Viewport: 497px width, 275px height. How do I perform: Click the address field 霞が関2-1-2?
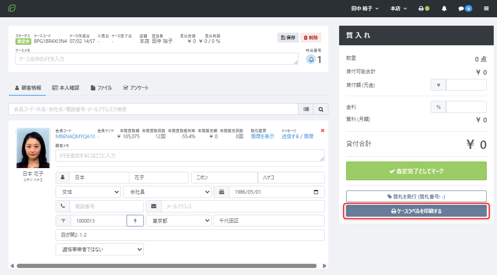tap(190, 235)
